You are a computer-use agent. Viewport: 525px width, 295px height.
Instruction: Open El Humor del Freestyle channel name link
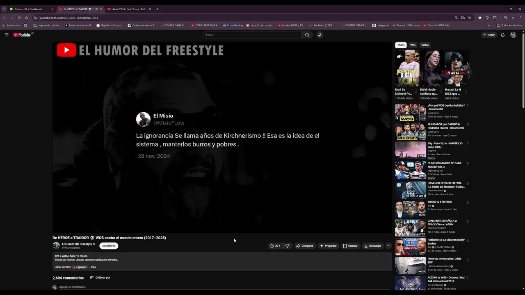77,244
